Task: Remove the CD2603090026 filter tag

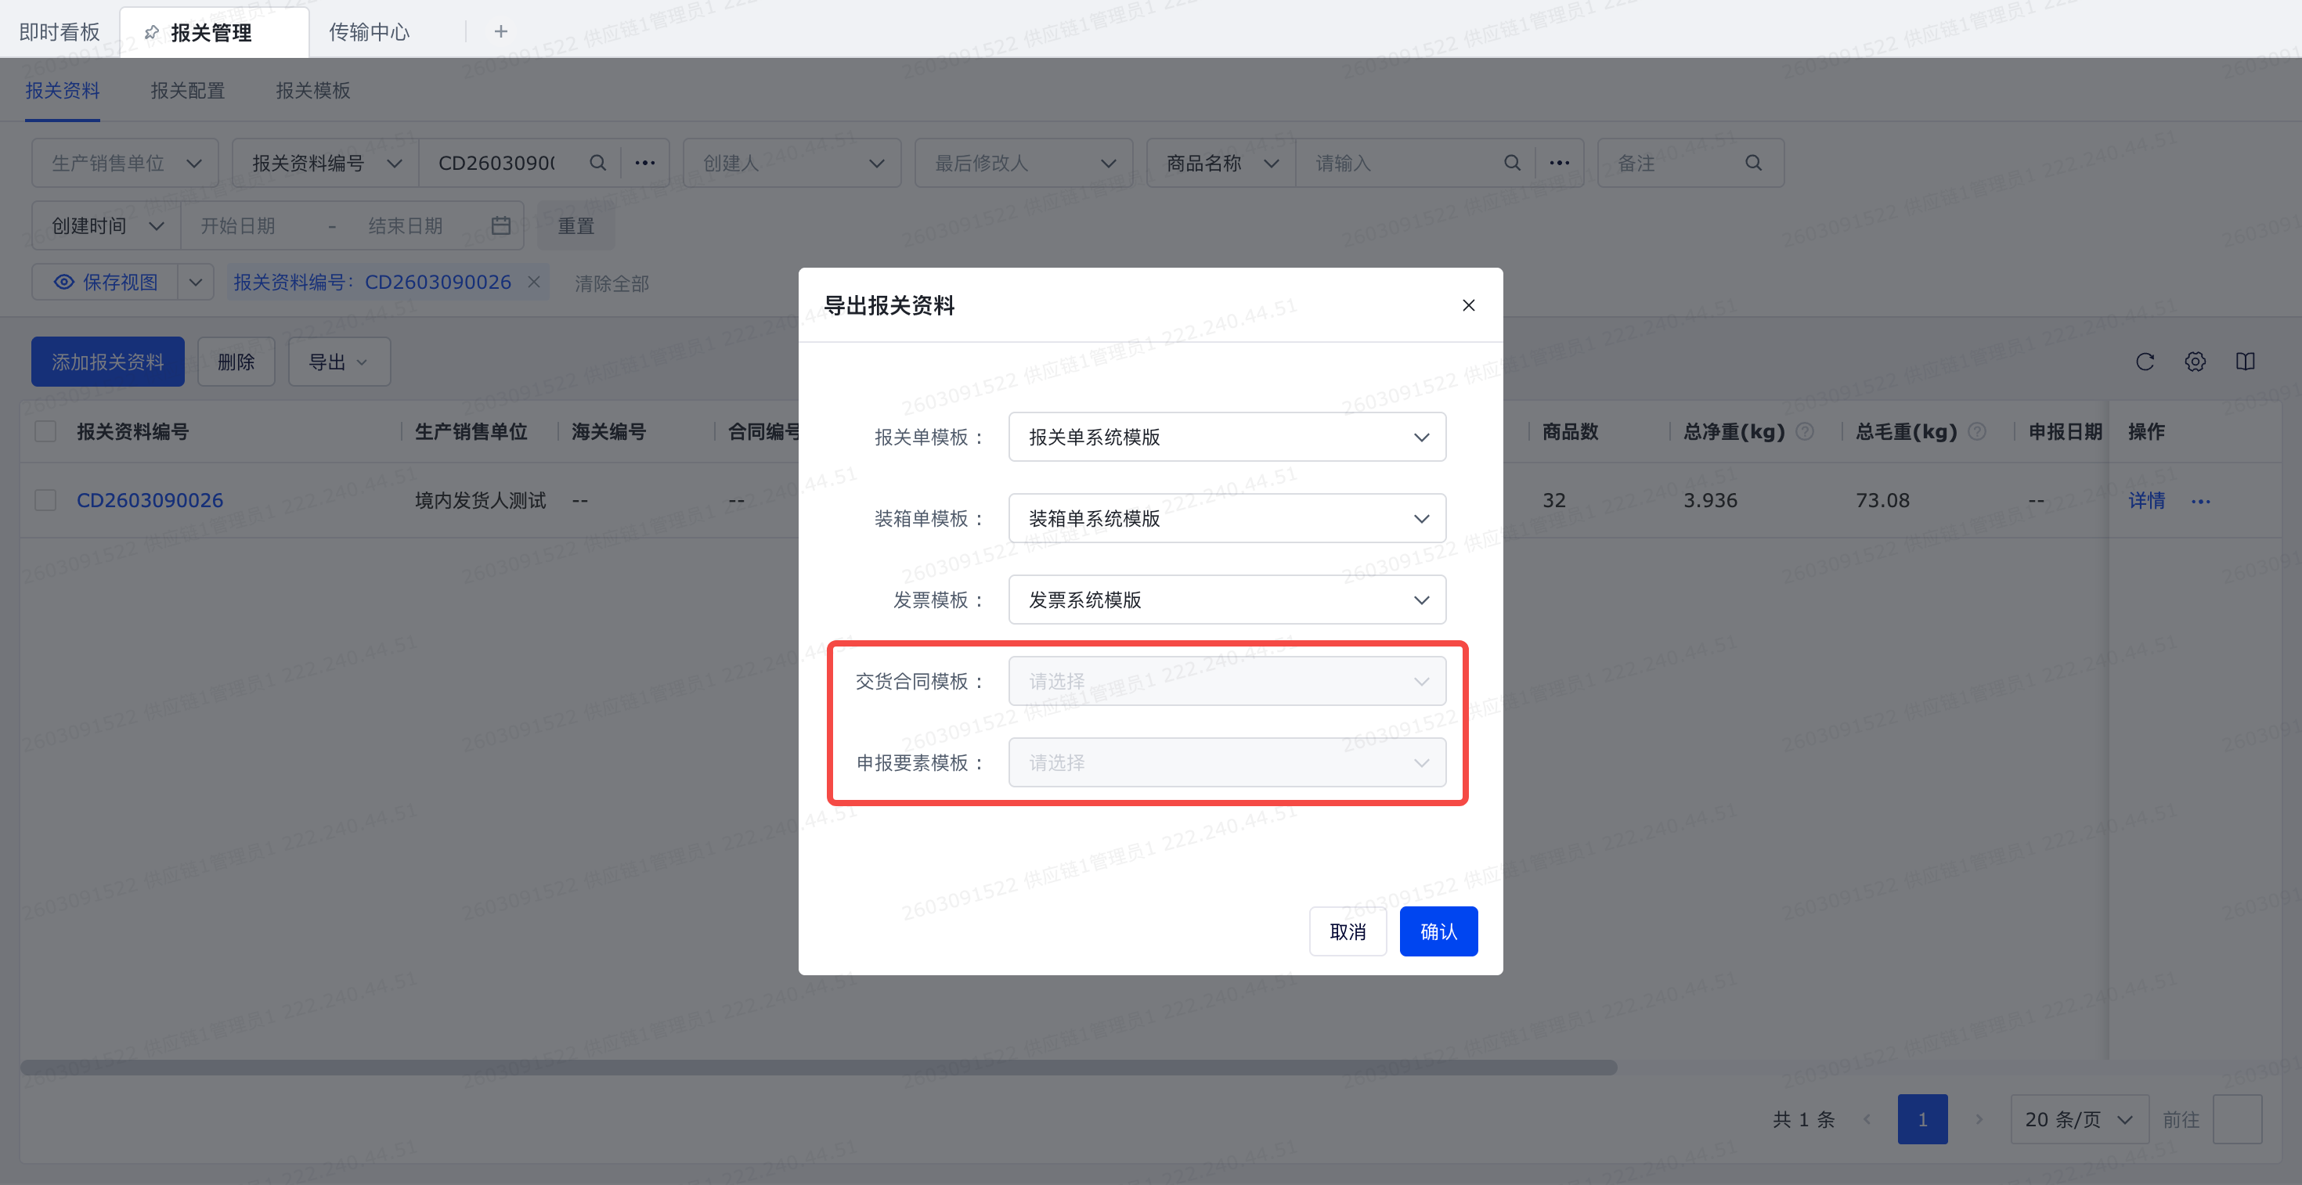Action: tap(534, 283)
